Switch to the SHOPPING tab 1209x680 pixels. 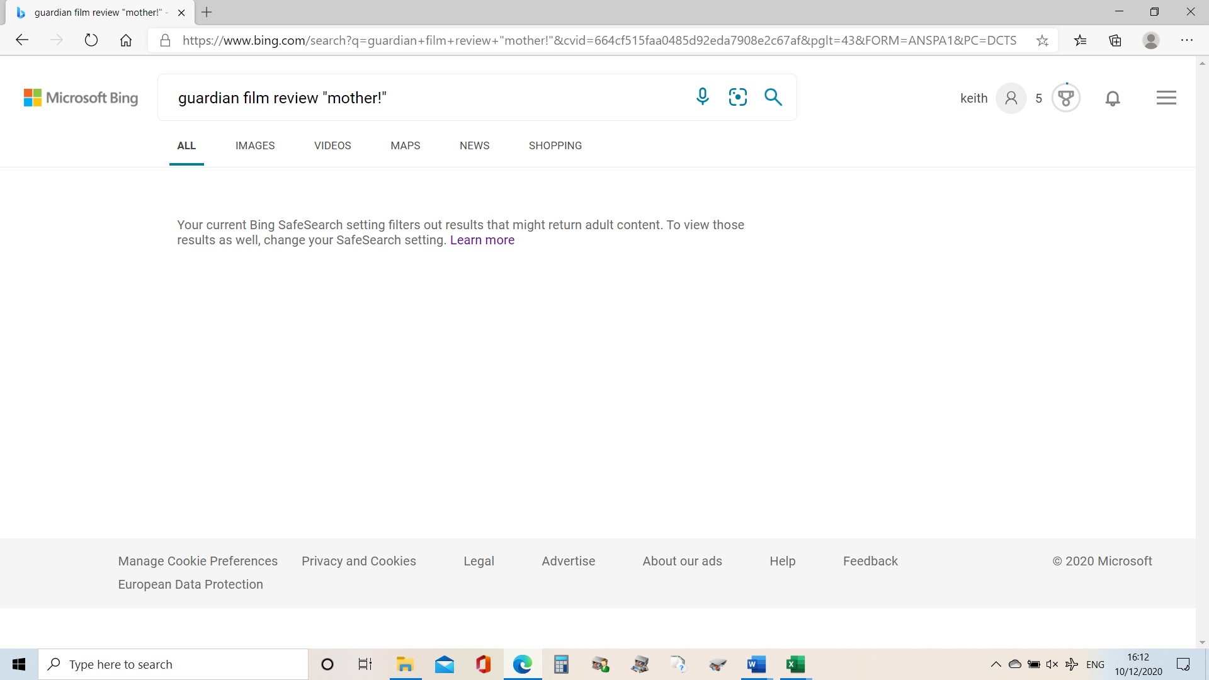point(555,145)
